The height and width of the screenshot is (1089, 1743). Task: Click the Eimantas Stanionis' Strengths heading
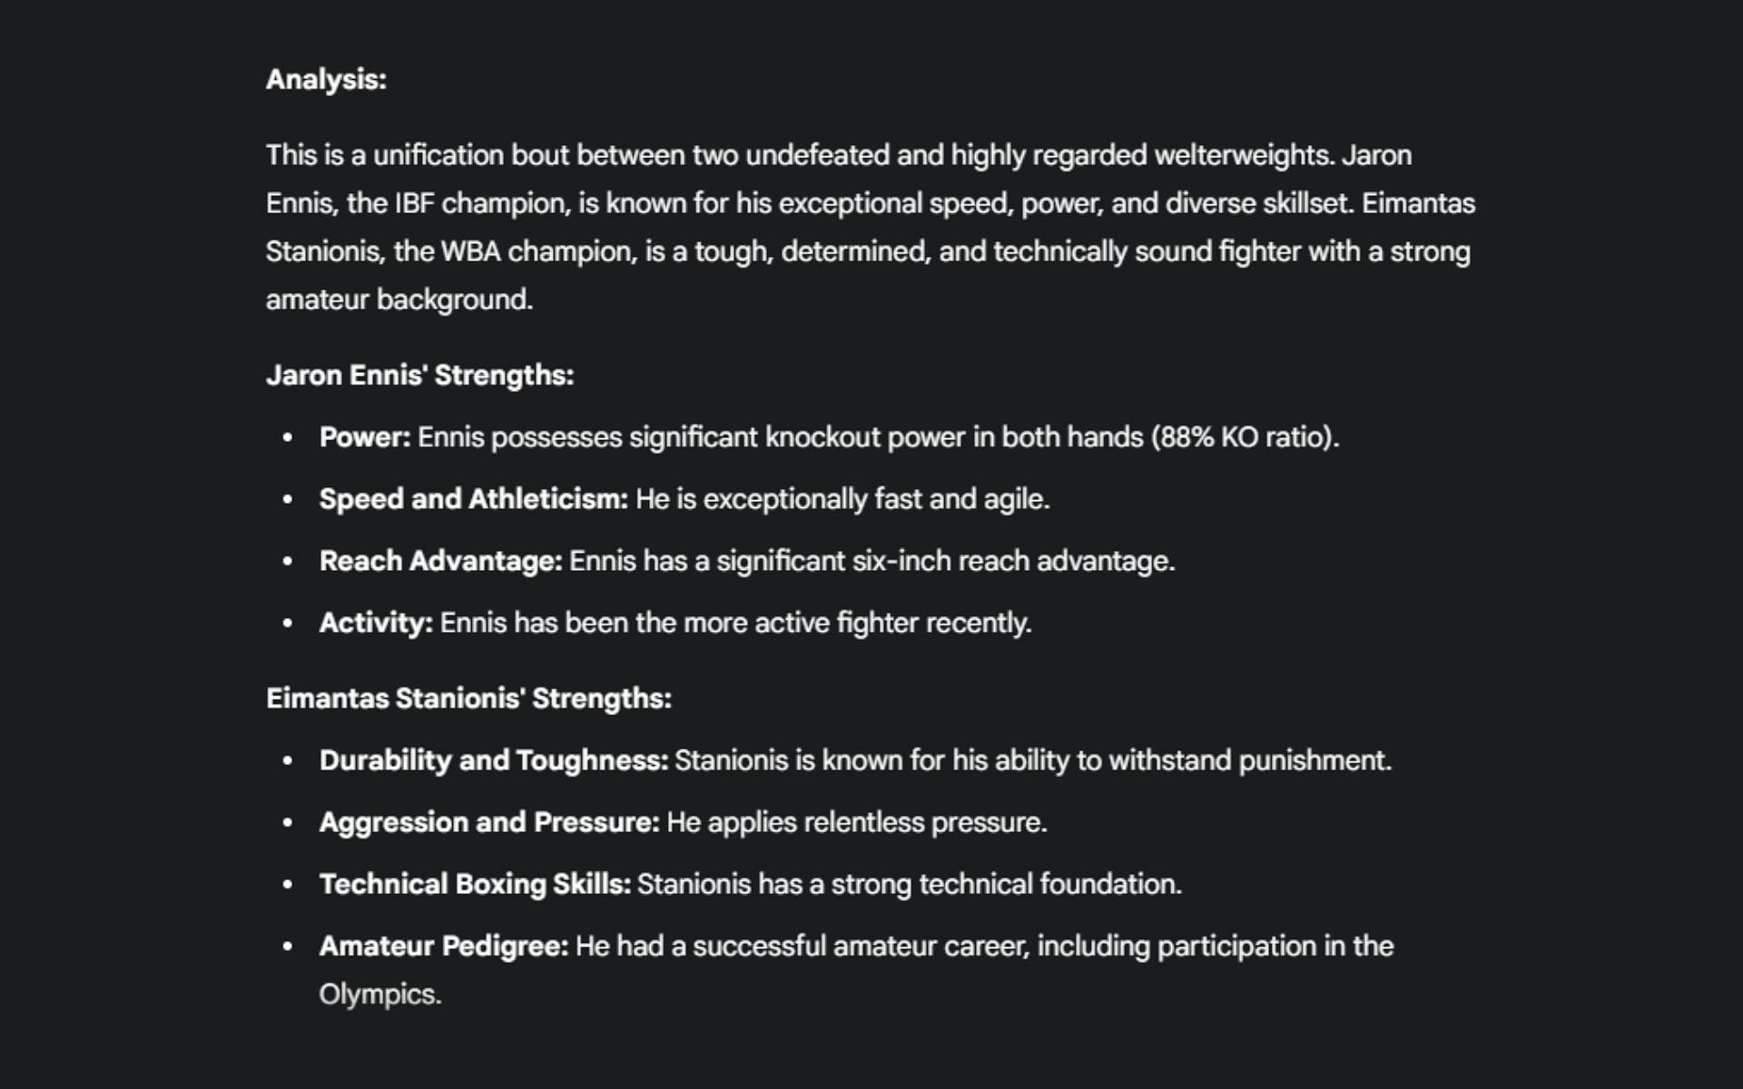click(468, 699)
